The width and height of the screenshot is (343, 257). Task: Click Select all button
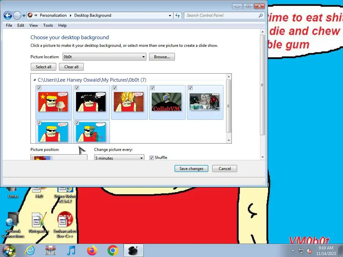click(x=44, y=67)
